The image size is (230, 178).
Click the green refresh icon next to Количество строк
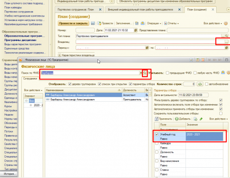pyautogui.click(x=200, y=84)
